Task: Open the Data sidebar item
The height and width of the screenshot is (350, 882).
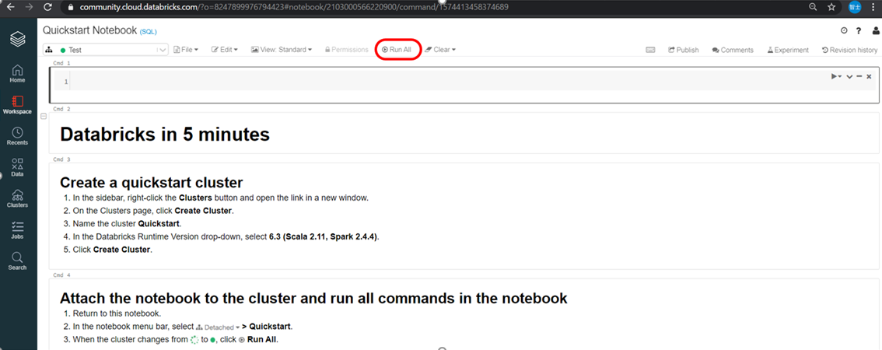Action: click(x=17, y=167)
